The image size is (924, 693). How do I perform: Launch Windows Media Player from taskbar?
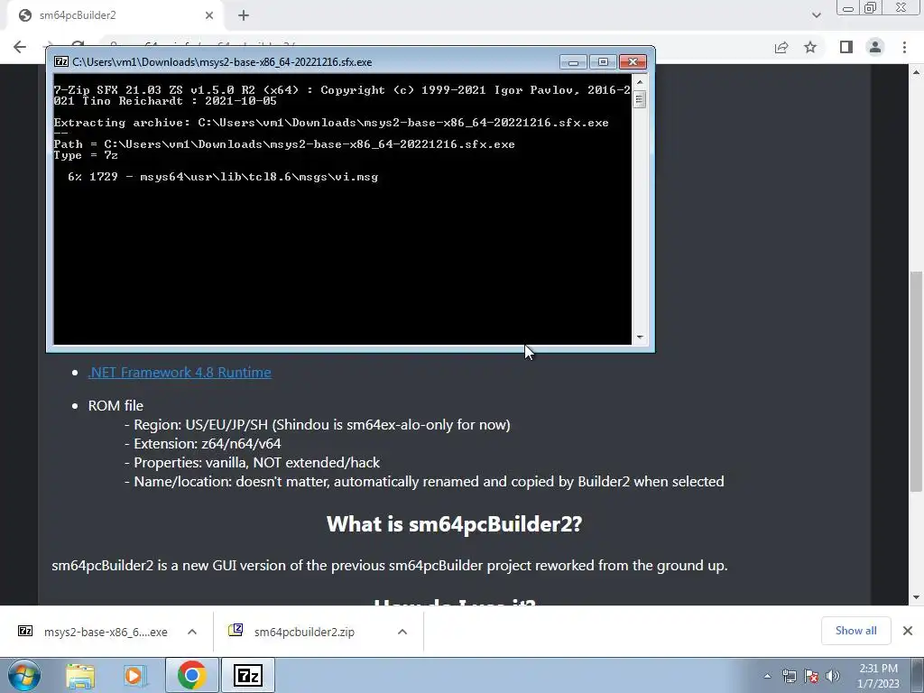[x=135, y=676]
